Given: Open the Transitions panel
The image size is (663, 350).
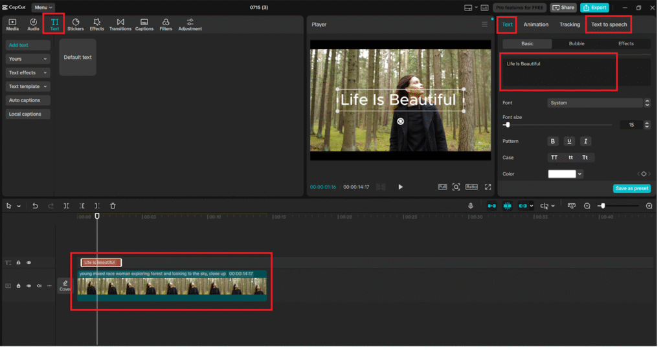Looking at the screenshot, I should 120,25.
